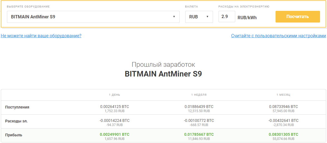Viewport: 327px width, 143px height.
Task: Click the 'Расходы эл.' row label
Action: 16,121
